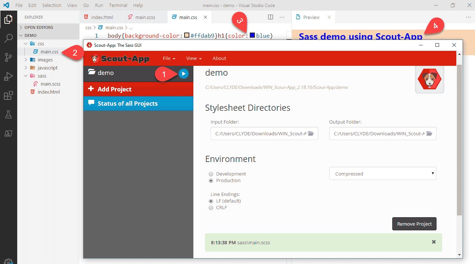Expand the Open Editors section
This screenshot has height=264, width=475.
tap(48, 27)
